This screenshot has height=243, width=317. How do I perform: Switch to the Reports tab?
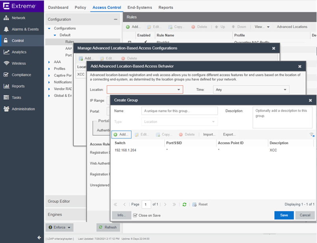pyautogui.click(x=166, y=7)
